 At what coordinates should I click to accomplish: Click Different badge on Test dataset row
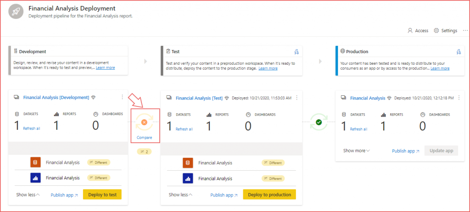tap(273, 163)
